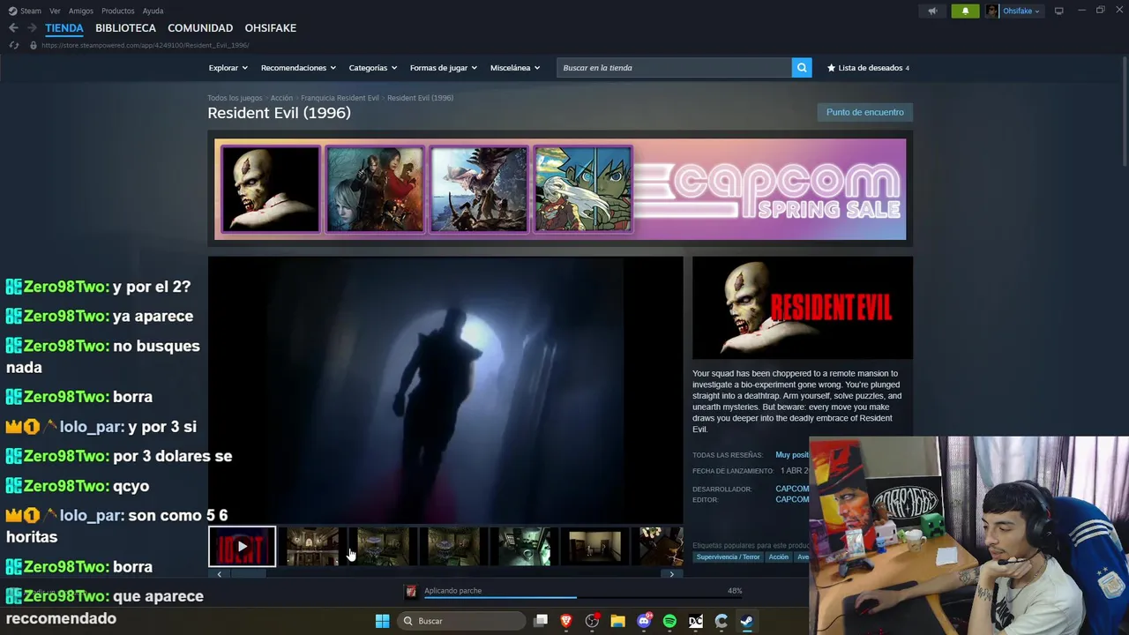The height and width of the screenshot is (635, 1129).
Task: Open OBS Studio from taskbar
Action: [x=592, y=621]
